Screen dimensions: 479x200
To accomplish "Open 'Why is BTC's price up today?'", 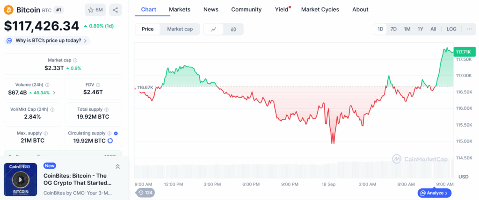I will pyautogui.click(x=47, y=41).
